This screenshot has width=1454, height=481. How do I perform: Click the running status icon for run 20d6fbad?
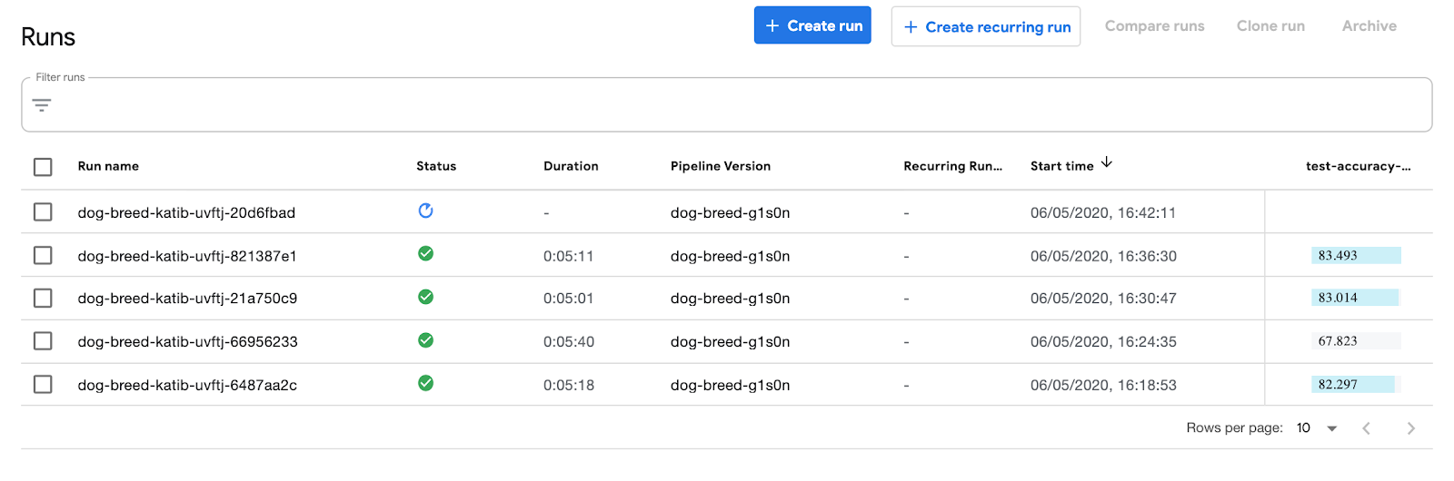tap(425, 211)
